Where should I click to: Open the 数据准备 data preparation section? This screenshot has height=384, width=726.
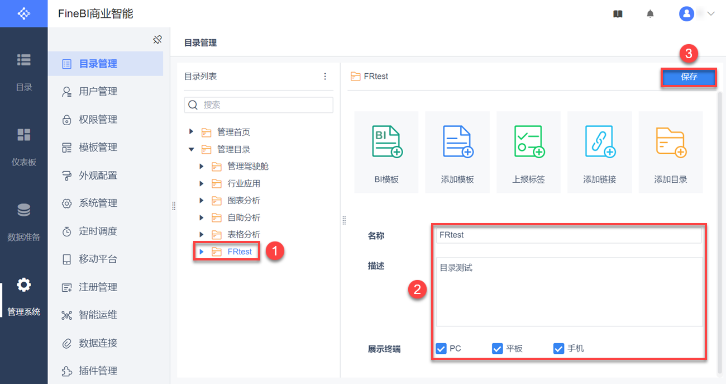(x=24, y=222)
